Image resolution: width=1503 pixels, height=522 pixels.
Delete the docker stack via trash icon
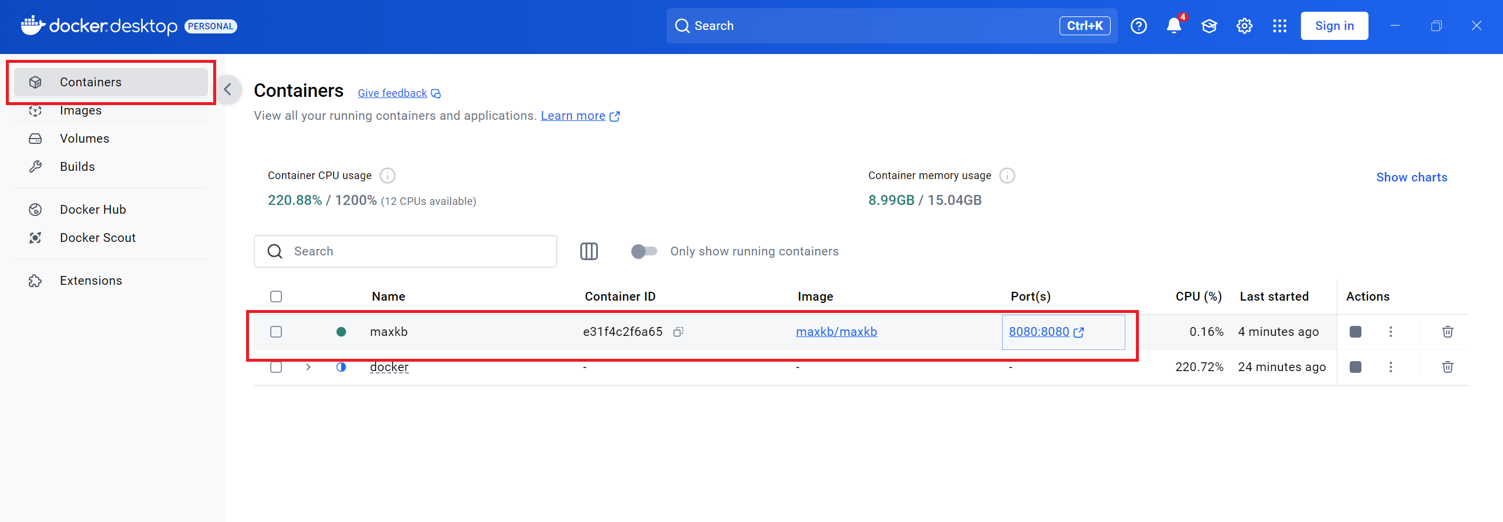click(x=1447, y=367)
